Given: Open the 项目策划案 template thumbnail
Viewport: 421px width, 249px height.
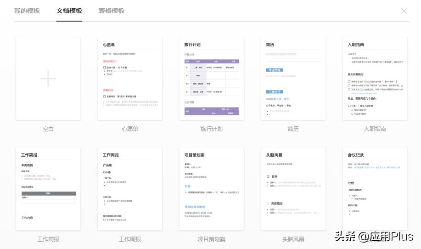Looking at the screenshot, I should coord(212,188).
